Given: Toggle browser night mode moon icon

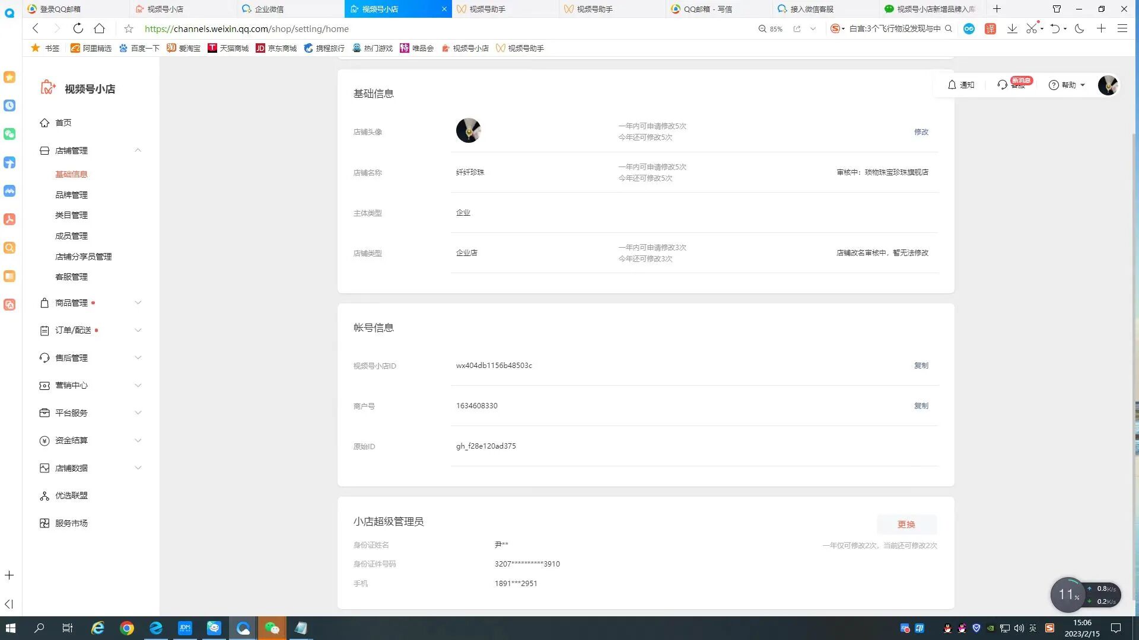Looking at the screenshot, I should tap(1080, 28).
